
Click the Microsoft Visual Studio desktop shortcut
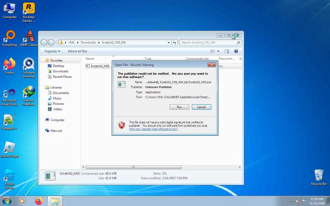[x=10, y=97]
